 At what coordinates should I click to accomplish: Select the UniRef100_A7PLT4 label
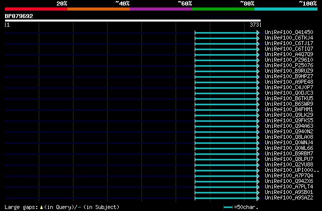point(289,187)
